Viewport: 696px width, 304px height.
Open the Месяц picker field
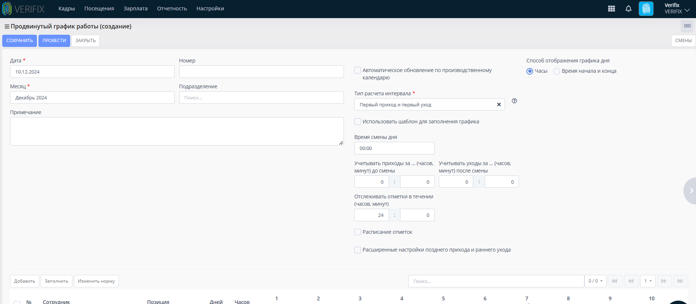(92, 98)
